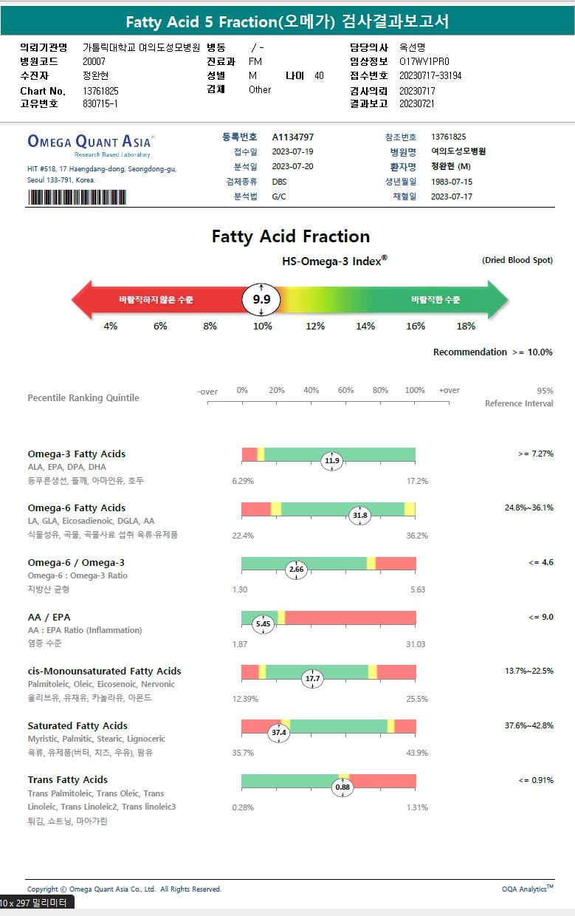Click the 2.66 Omega-6/Omega-3 ratio marker

(x=297, y=570)
